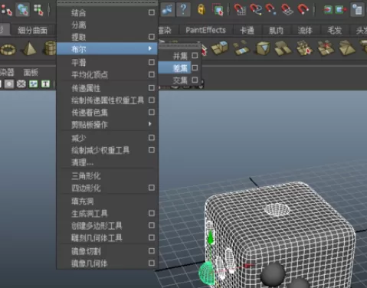Screen dimensions: 367x288
Task: Open option box for 生成洞工具
Action: coord(152,213)
